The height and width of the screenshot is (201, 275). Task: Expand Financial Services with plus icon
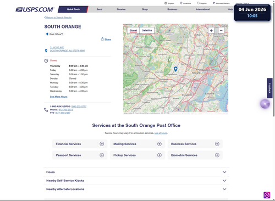(x=102, y=144)
